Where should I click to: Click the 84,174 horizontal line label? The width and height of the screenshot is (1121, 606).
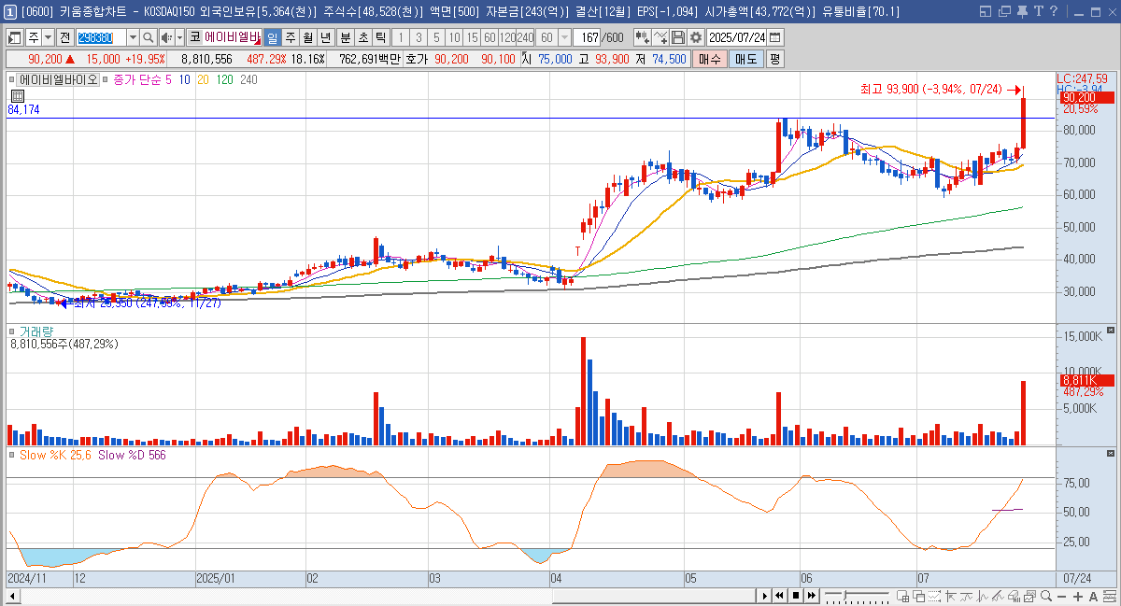pos(23,109)
